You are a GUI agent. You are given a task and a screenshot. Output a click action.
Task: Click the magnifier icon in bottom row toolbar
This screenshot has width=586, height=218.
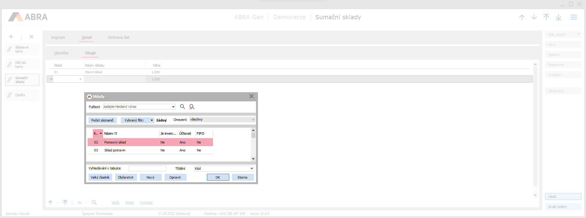[94, 202]
